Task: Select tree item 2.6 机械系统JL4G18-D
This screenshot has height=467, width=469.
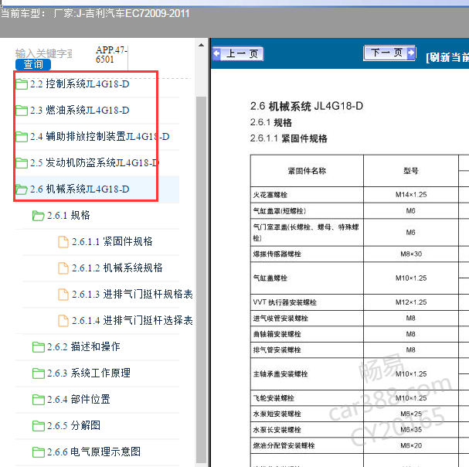Action: (80, 189)
